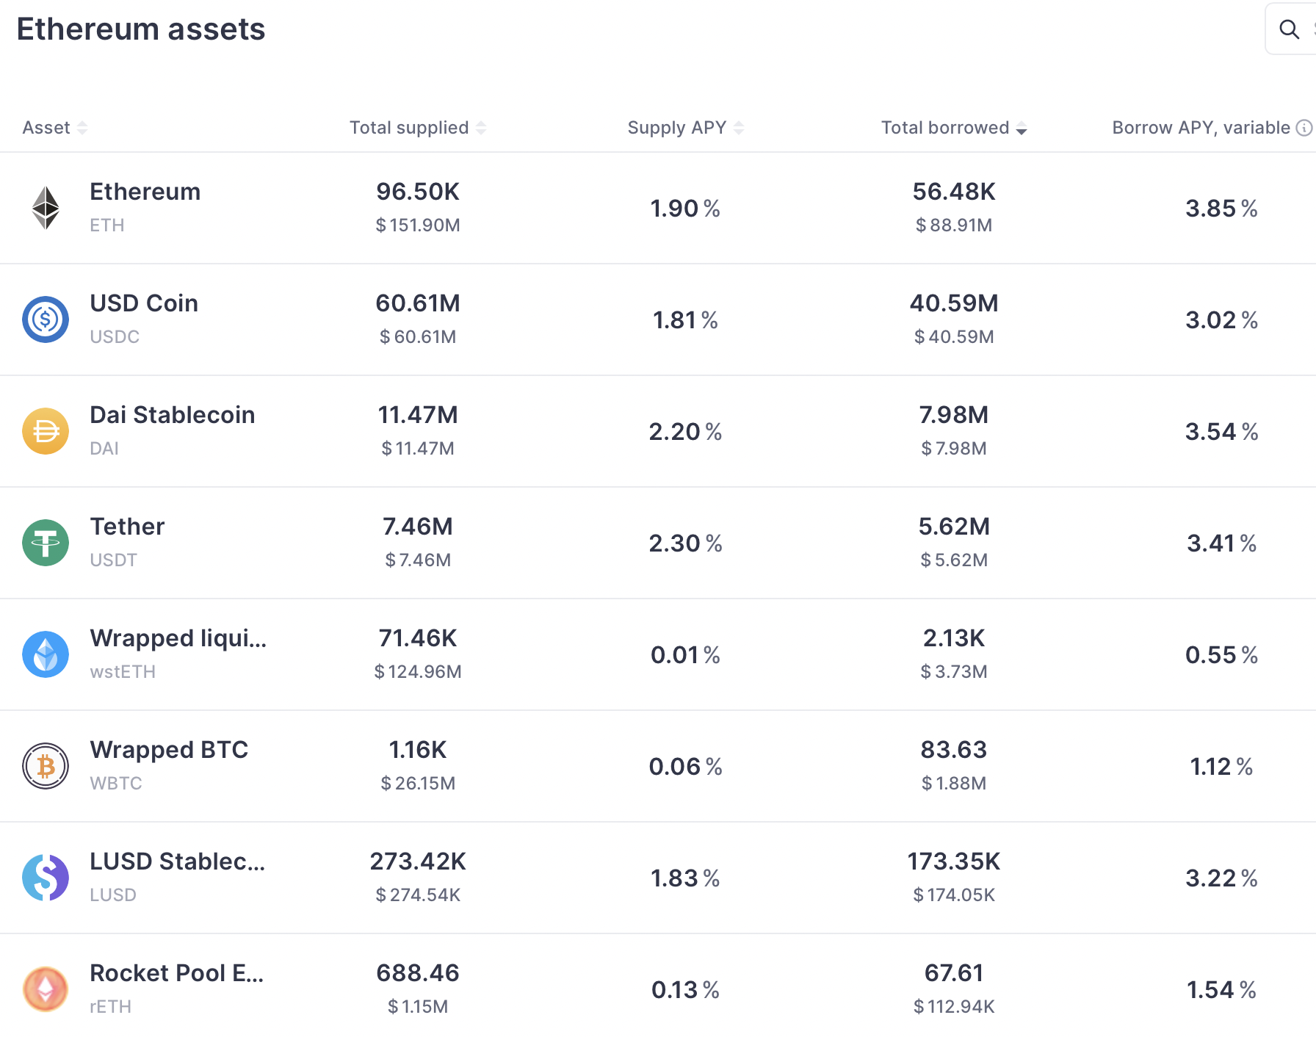
Task: Click LUSD total supplied 273.42K
Action: pos(418,861)
